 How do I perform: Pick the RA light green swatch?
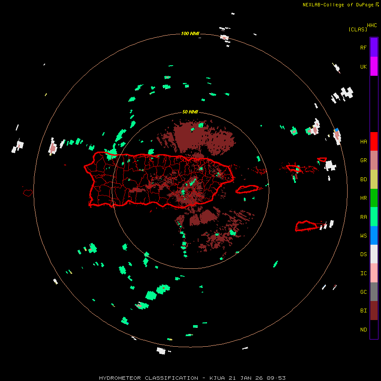coord(374,217)
